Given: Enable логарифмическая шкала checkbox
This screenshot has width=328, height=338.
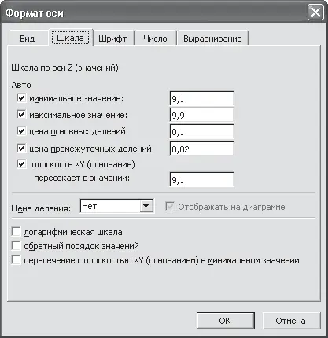Looking at the screenshot, I should (16, 232).
